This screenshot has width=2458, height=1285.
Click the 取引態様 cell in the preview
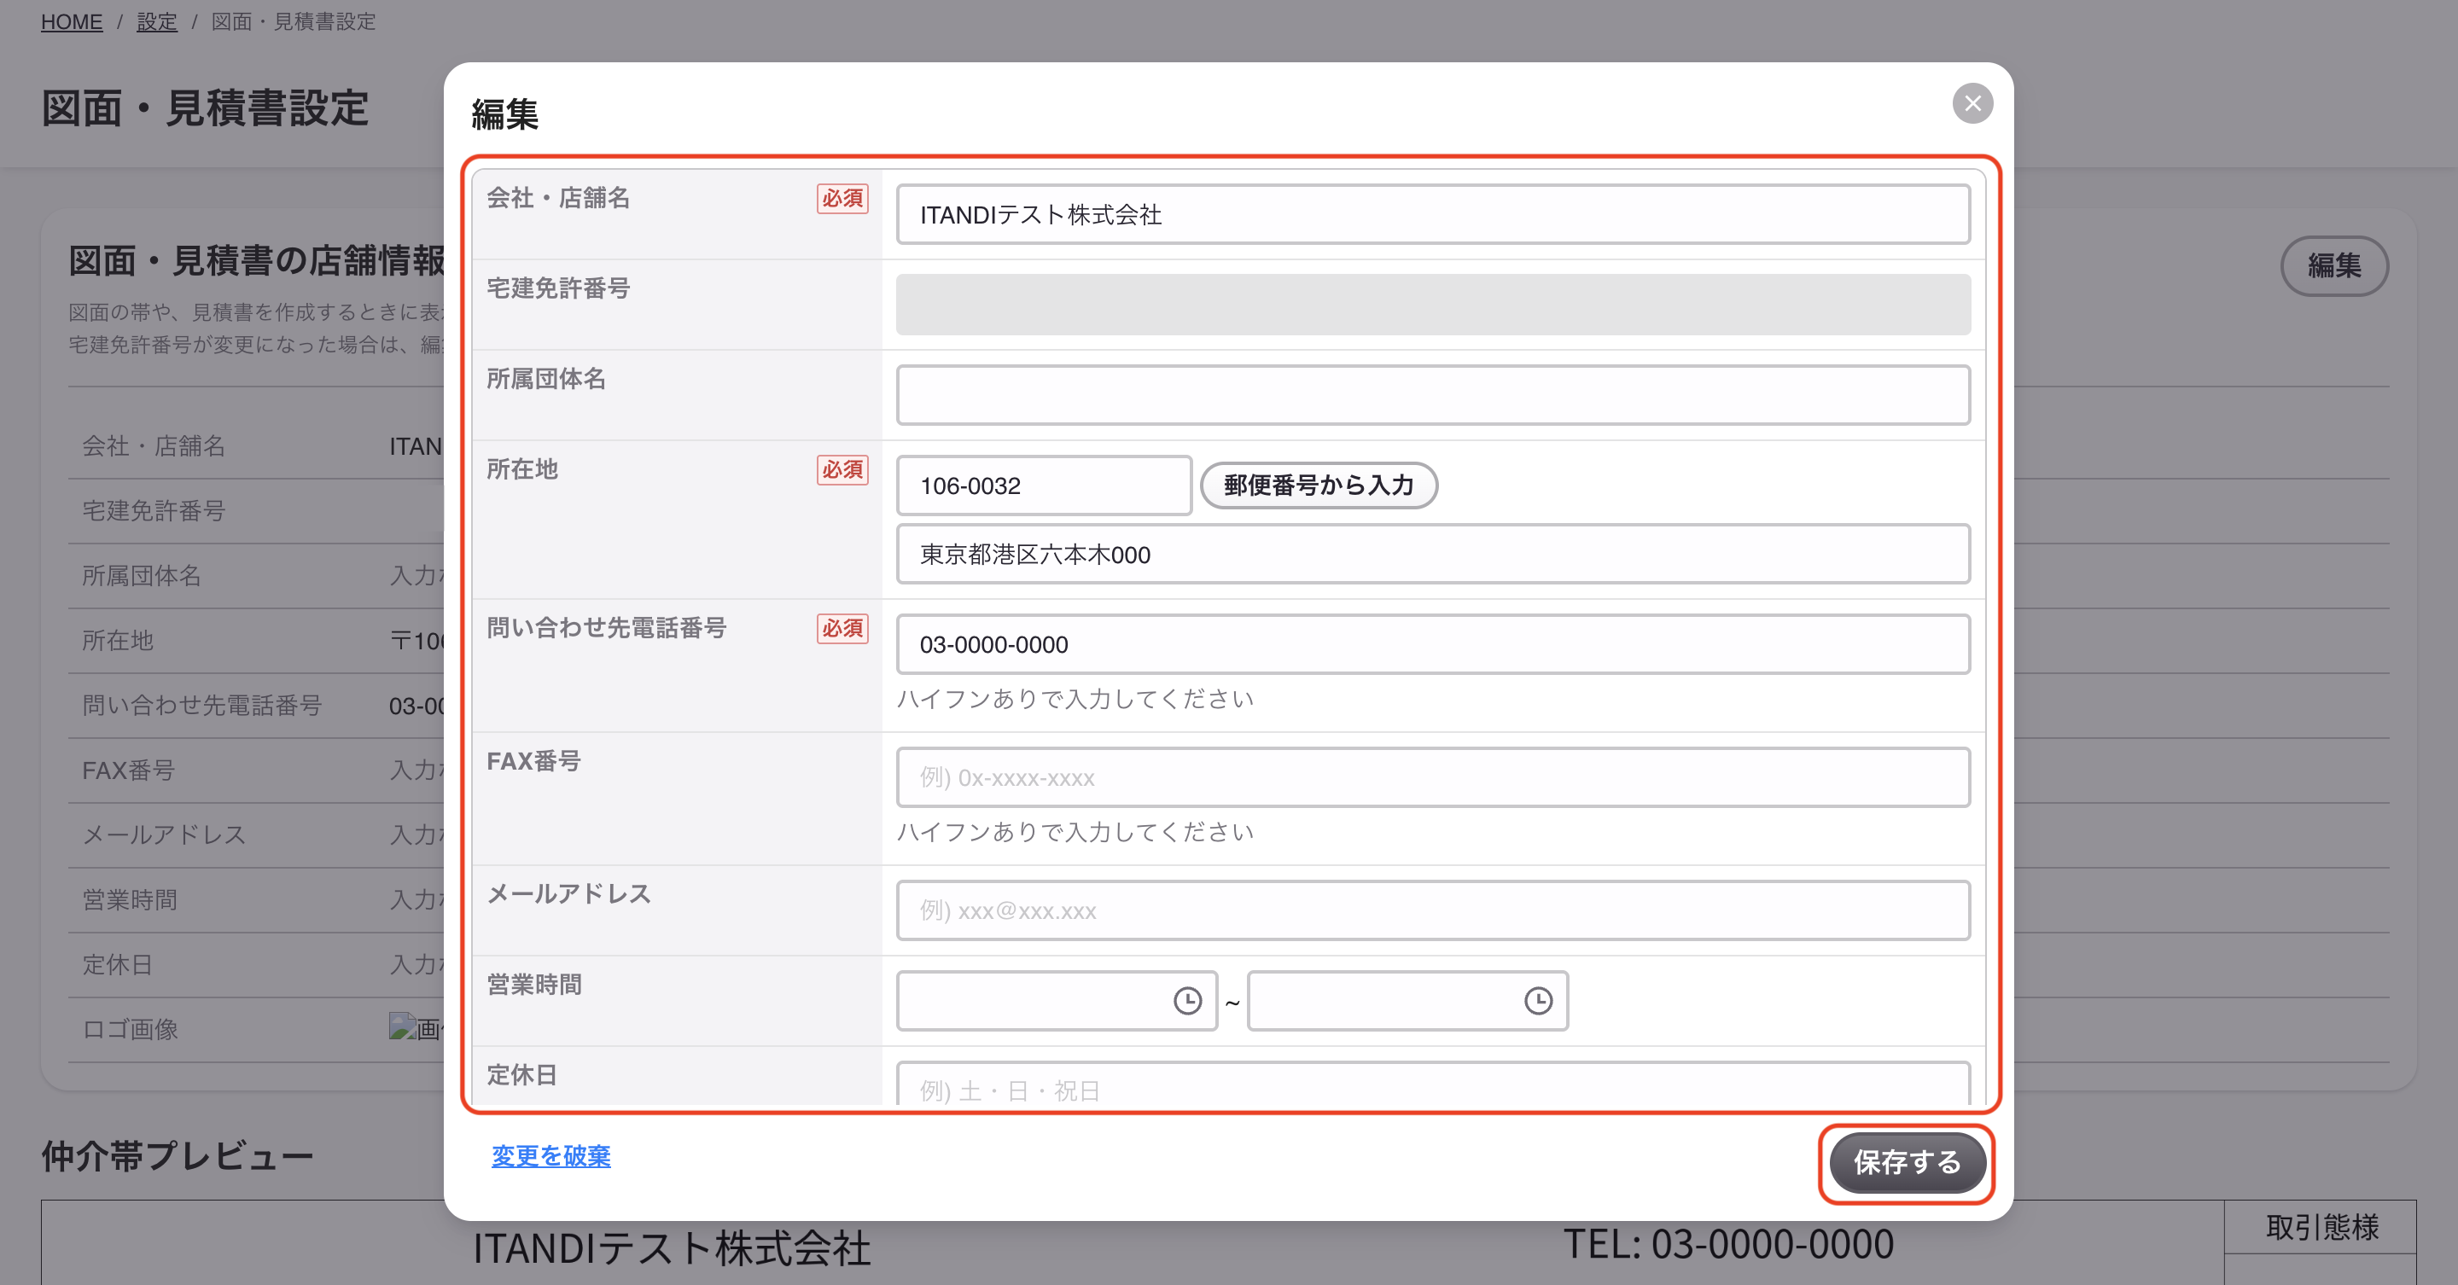[2321, 1227]
